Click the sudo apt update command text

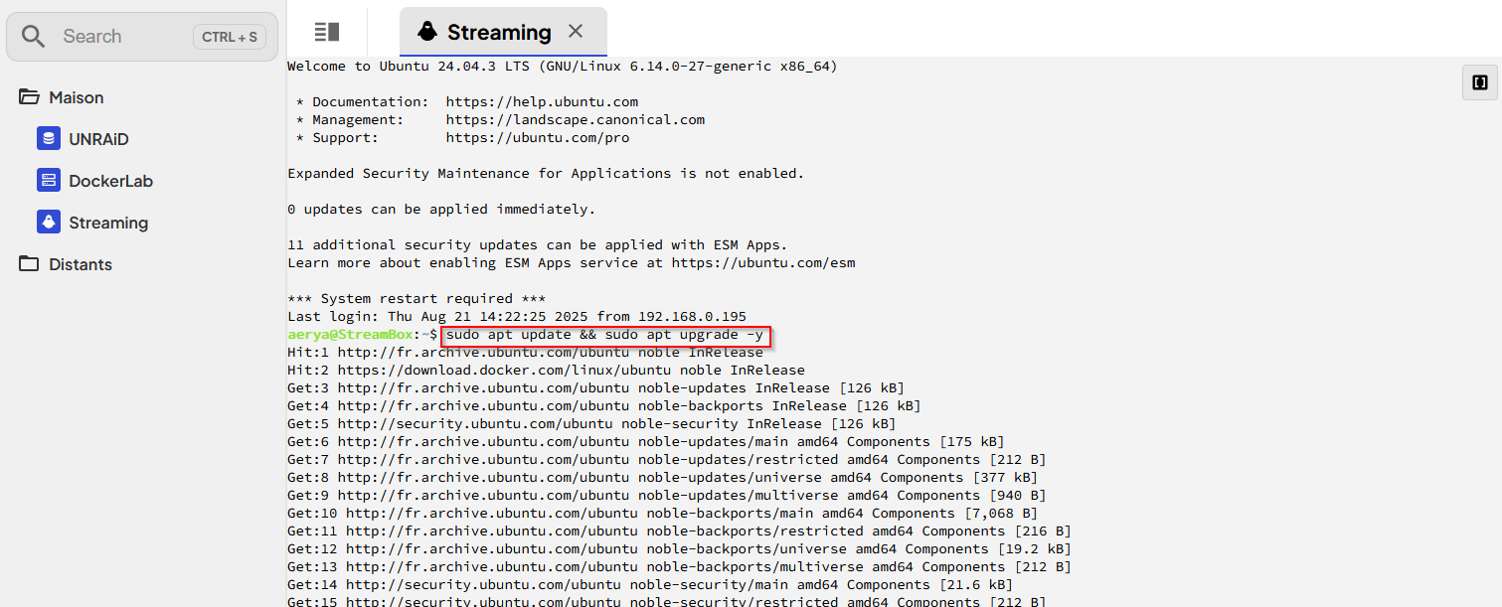pos(605,334)
